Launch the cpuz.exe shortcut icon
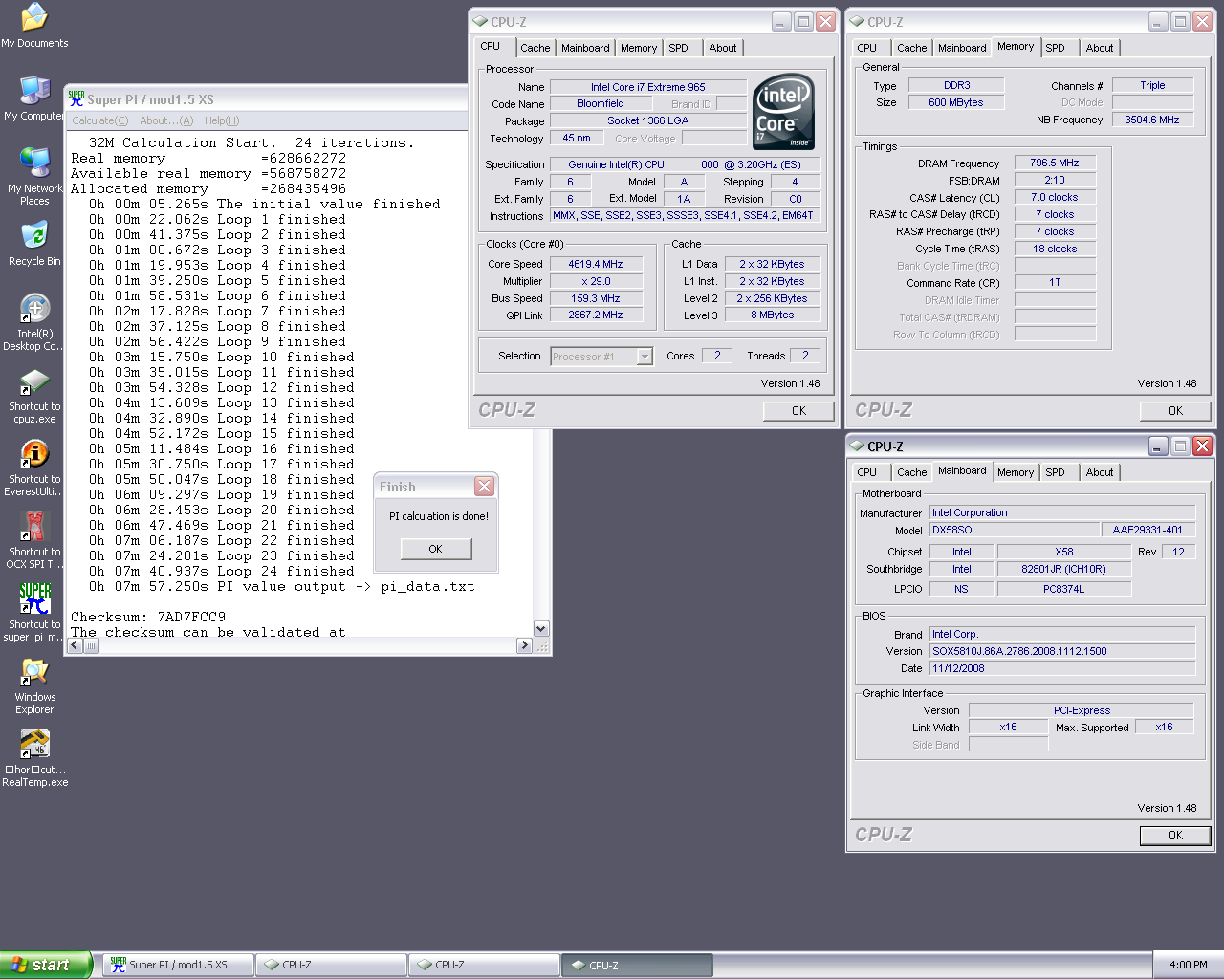Image resolution: width=1224 pixels, height=979 pixels. [34, 396]
